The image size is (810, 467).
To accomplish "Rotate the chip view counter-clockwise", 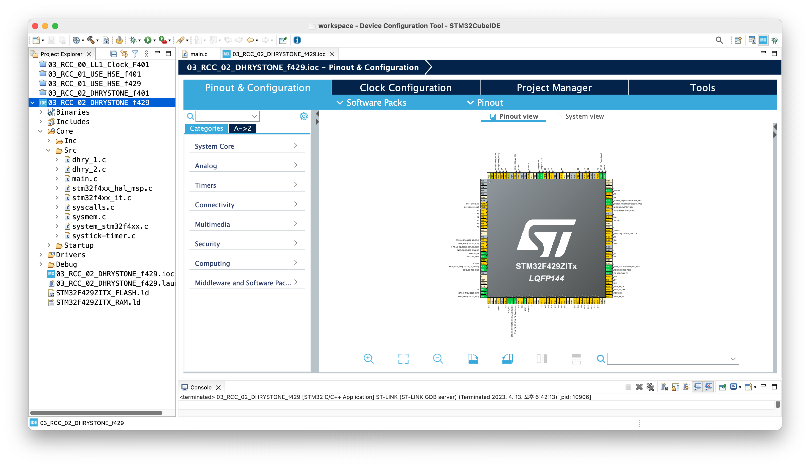I will 507,359.
